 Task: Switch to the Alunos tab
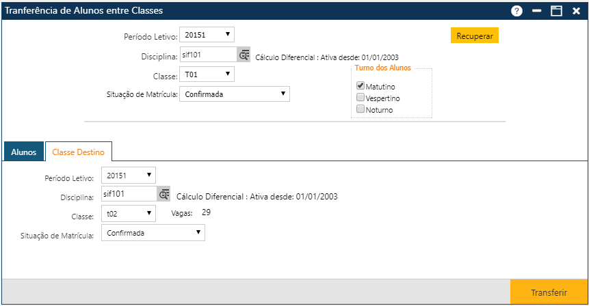point(24,152)
